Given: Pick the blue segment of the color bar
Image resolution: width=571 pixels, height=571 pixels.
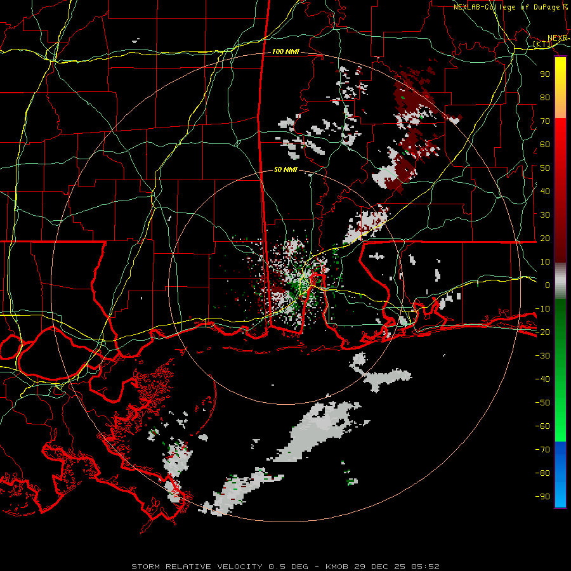Looking at the screenshot, I should [560, 474].
